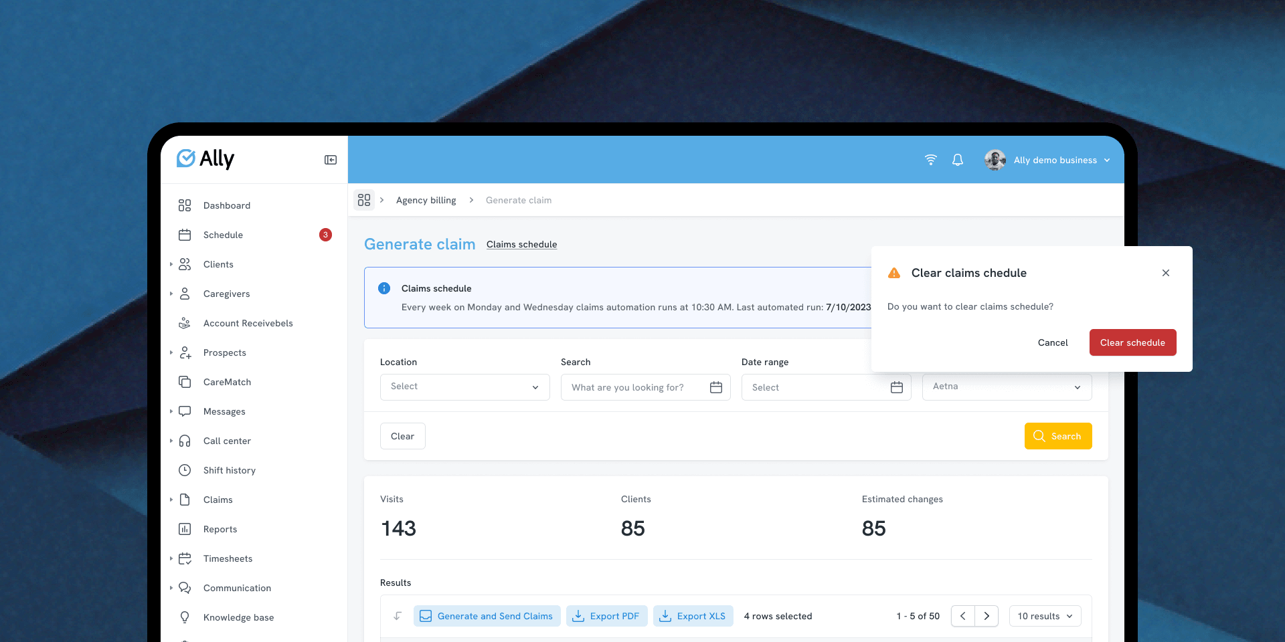Click the Dashboard icon in sidebar
Viewport: 1285px width, 642px height.
tap(185, 205)
